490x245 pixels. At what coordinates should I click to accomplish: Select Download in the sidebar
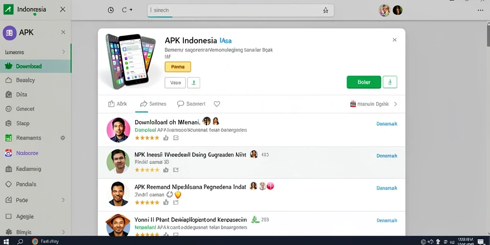[35, 66]
